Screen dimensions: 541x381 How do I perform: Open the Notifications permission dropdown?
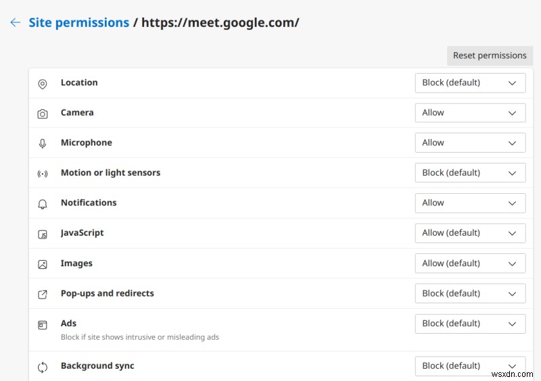coord(470,203)
